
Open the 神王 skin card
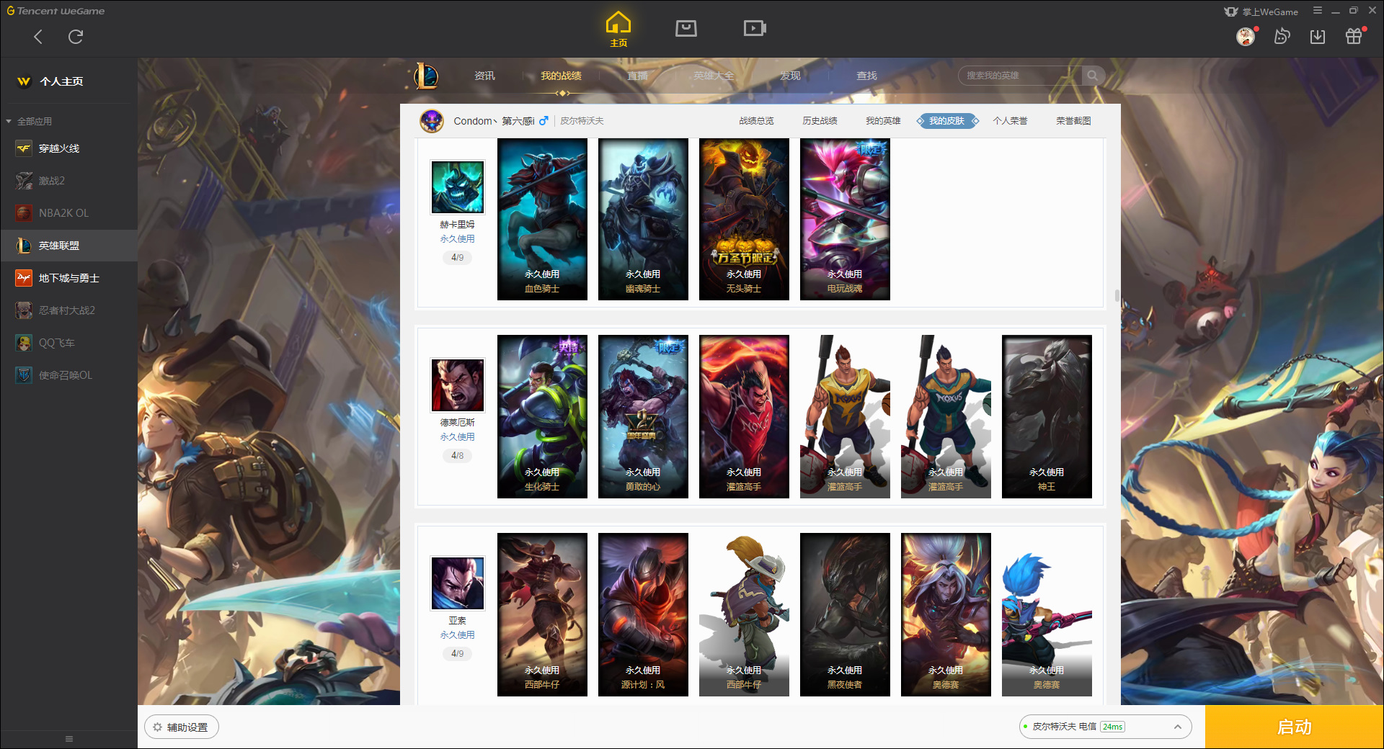click(1047, 416)
